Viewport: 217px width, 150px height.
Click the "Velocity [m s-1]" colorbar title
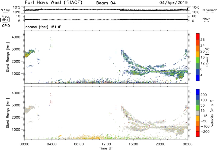point(212,113)
